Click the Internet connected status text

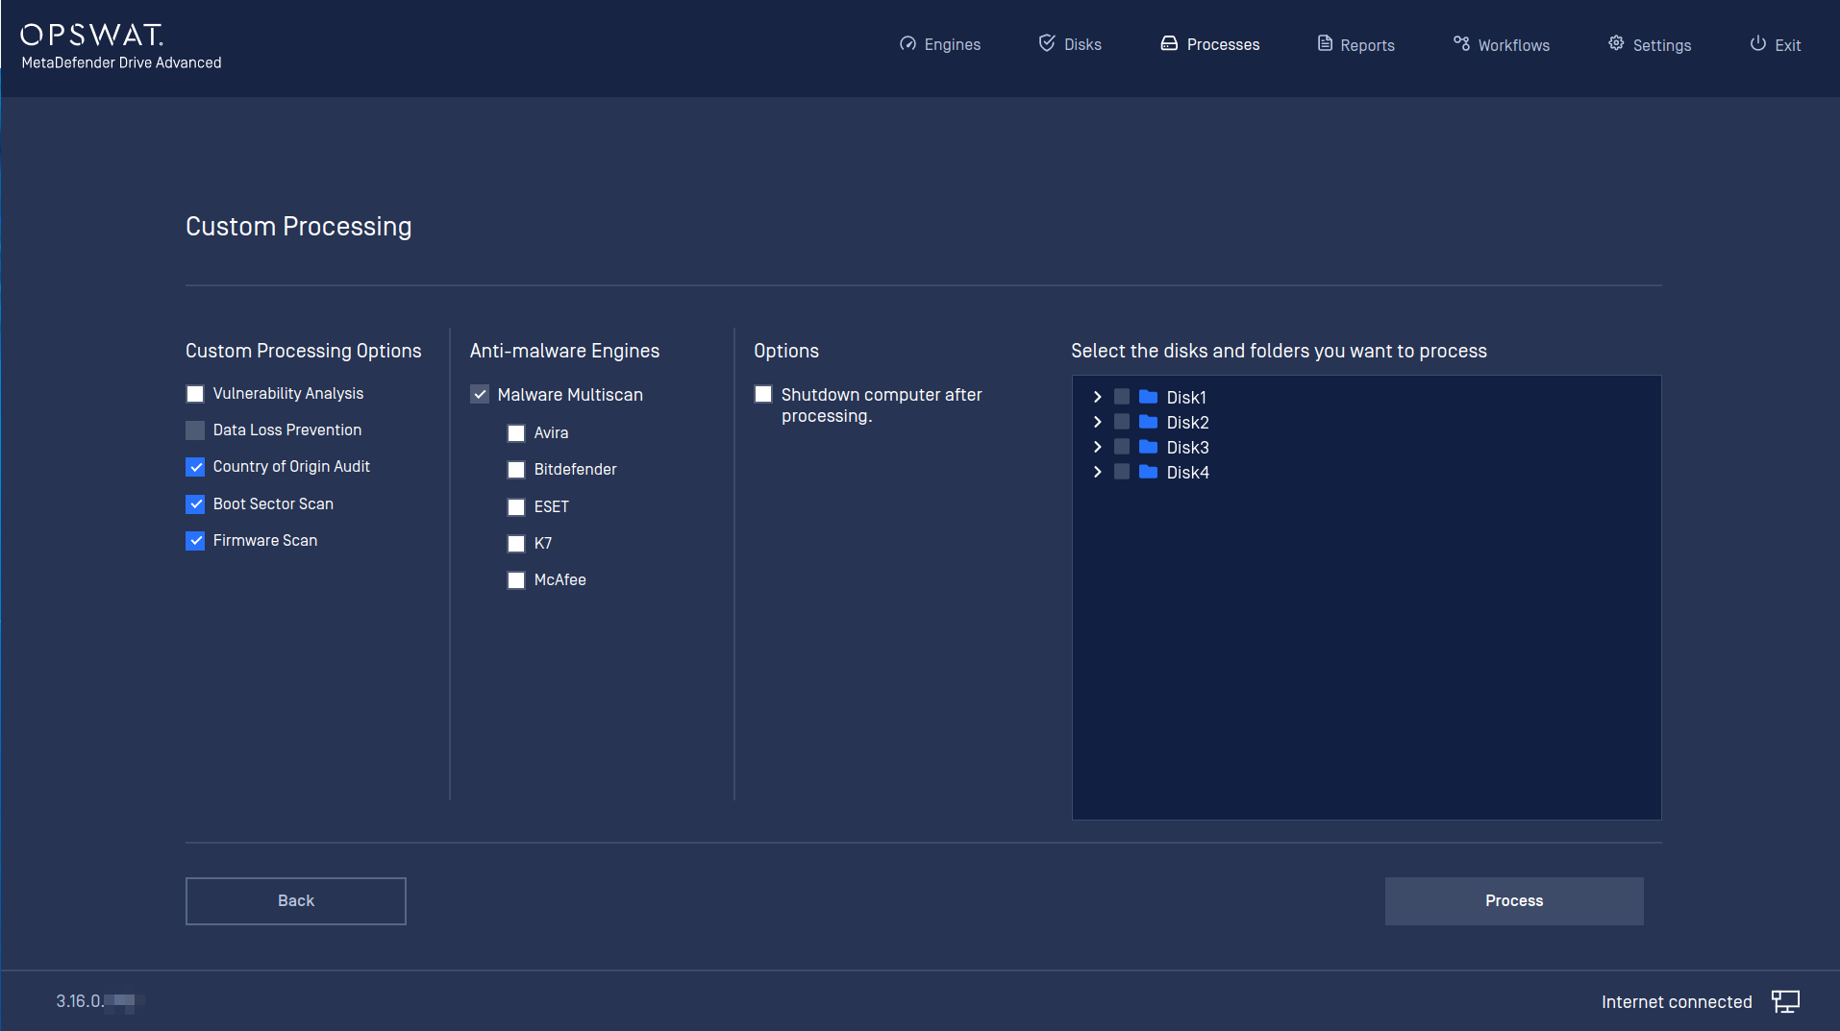pos(1677,1002)
